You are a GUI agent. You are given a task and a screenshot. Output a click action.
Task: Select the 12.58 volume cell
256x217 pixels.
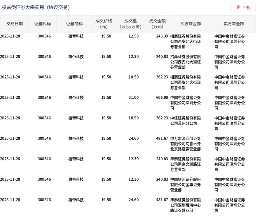[x=133, y=36]
